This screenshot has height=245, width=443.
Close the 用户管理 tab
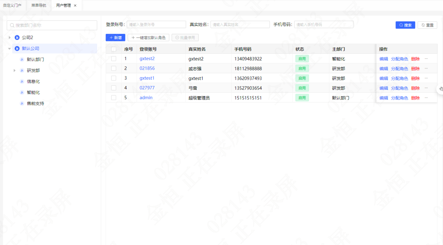[75, 5]
